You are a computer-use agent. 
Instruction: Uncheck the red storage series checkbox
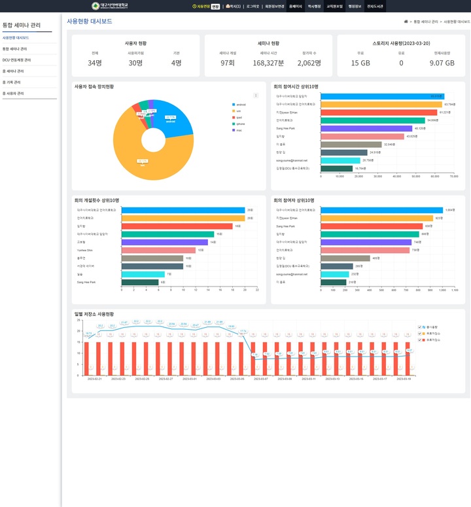click(x=419, y=340)
